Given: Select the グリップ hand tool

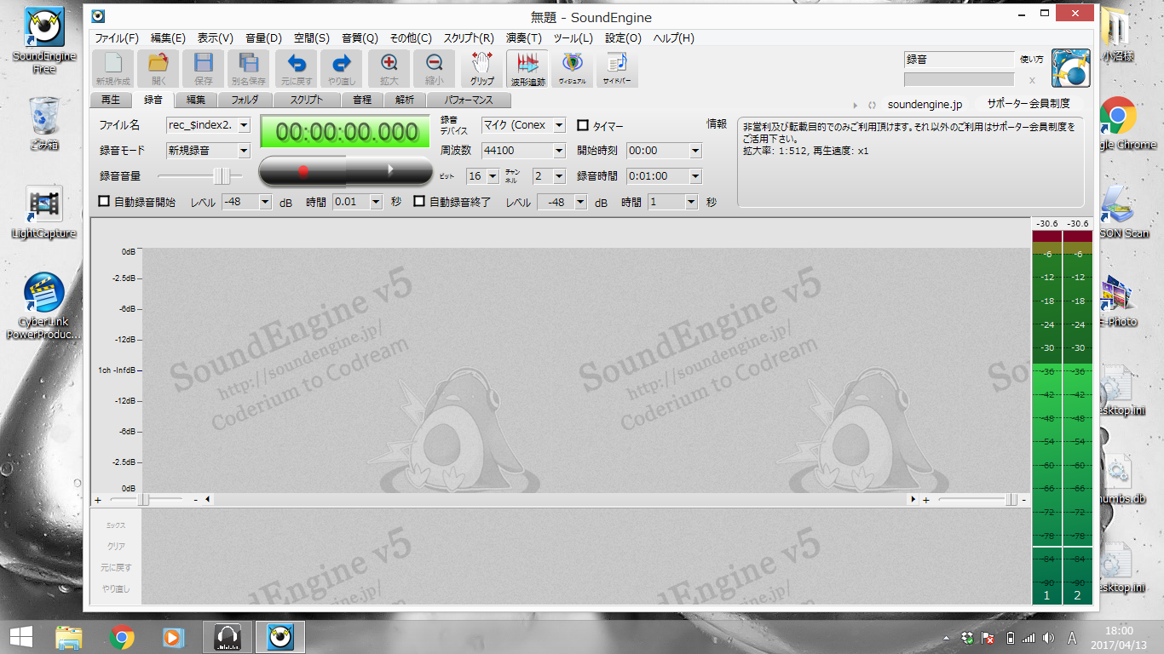Looking at the screenshot, I should (481, 68).
